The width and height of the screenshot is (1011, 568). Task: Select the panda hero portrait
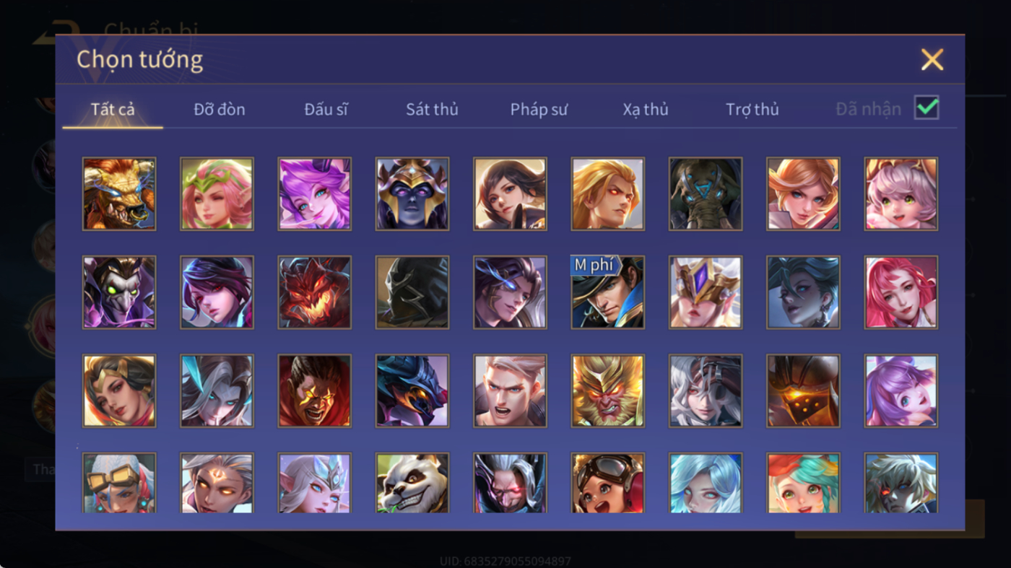412,483
